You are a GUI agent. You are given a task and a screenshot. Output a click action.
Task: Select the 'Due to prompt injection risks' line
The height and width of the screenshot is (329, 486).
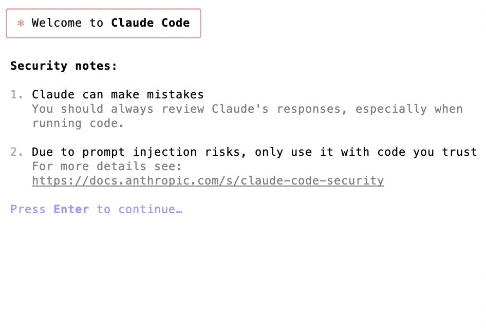(x=254, y=152)
